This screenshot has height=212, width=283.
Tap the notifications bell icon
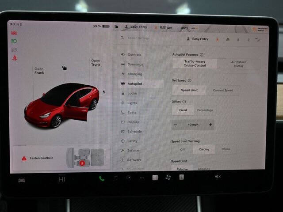coord(238,40)
